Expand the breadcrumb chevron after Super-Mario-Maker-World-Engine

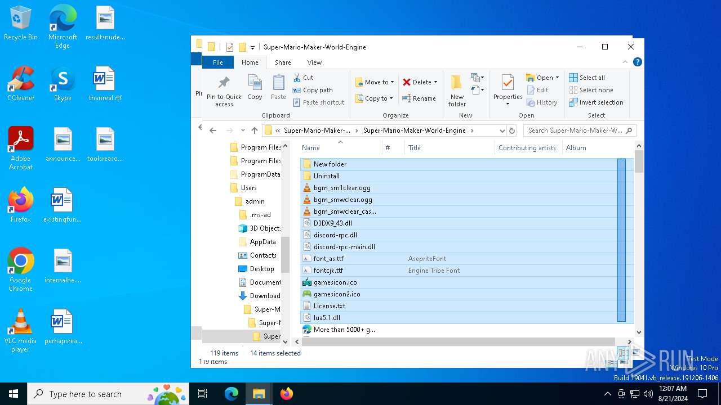(472, 130)
